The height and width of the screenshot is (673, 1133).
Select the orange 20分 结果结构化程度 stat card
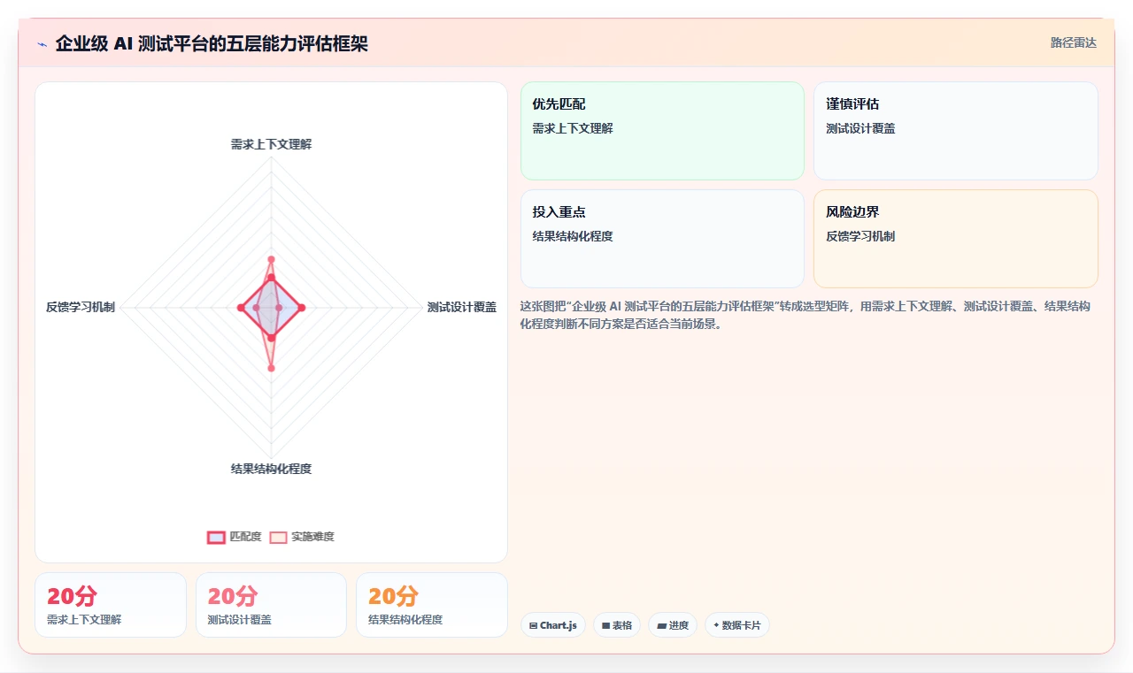432,605
